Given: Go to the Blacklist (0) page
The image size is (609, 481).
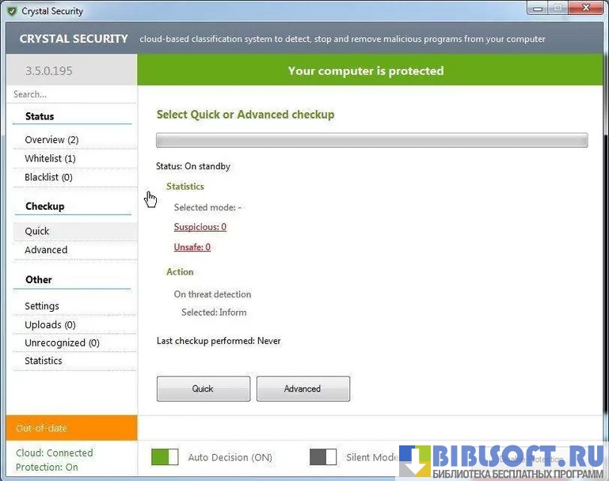Looking at the screenshot, I should click(x=48, y=178).
